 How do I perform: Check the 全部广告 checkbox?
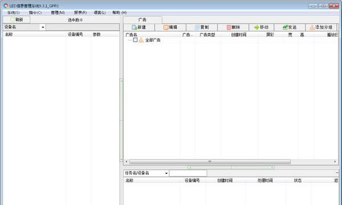pos(135,40)
